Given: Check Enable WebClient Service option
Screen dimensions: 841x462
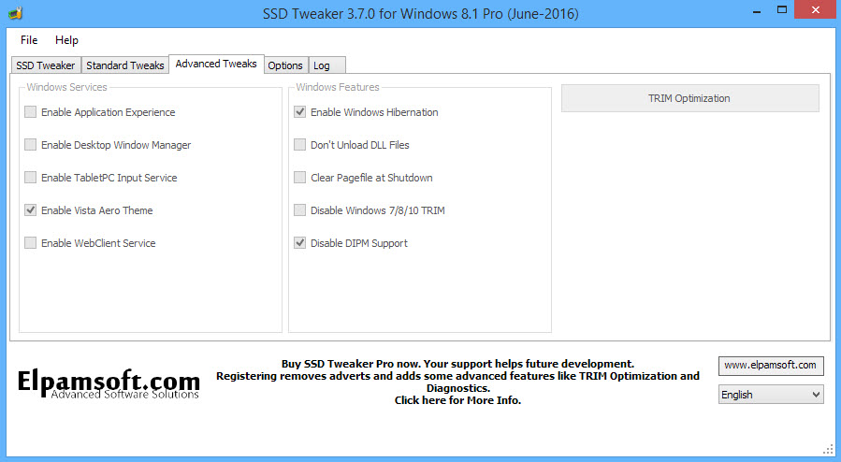Looking at the screenshot, I should click(31, 243).
